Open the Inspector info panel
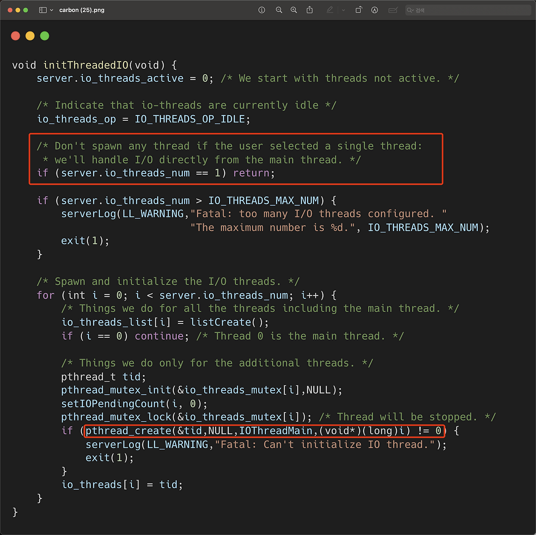Screen dimensions: 536x535 pos(262,10)
